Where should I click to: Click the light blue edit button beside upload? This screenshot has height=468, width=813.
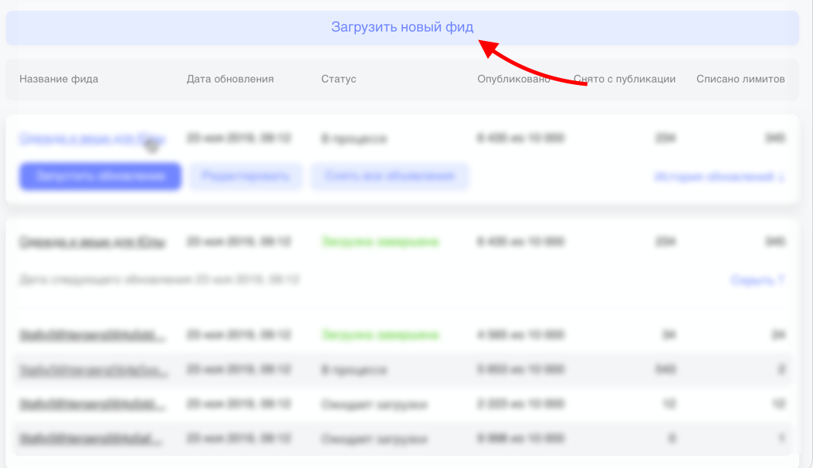(x=246, y=176)
